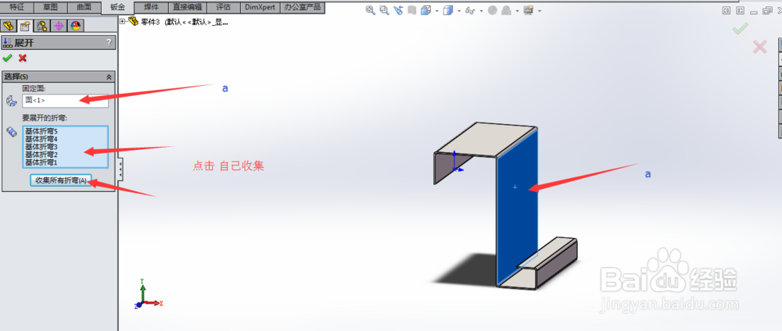Switch to the 焊件 tab
This screenshot has width=782, height=331.
151,8
